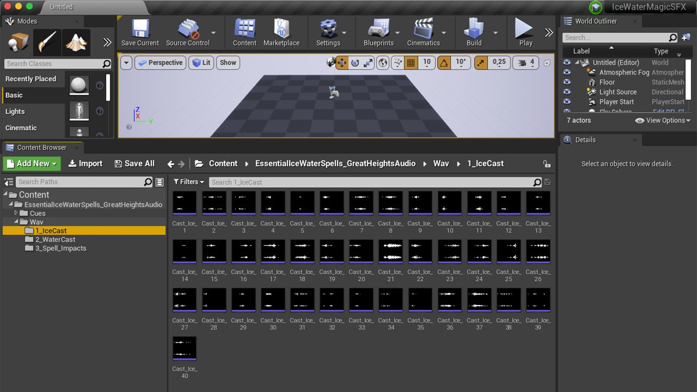Open the Settings gear toolbar icon
This screenshot has width=697, height=392.
[328, 29]
